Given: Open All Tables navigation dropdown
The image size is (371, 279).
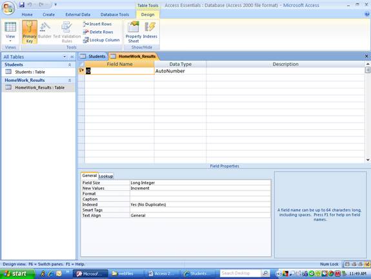Looking at the screenshot, I should click(65, 57).
